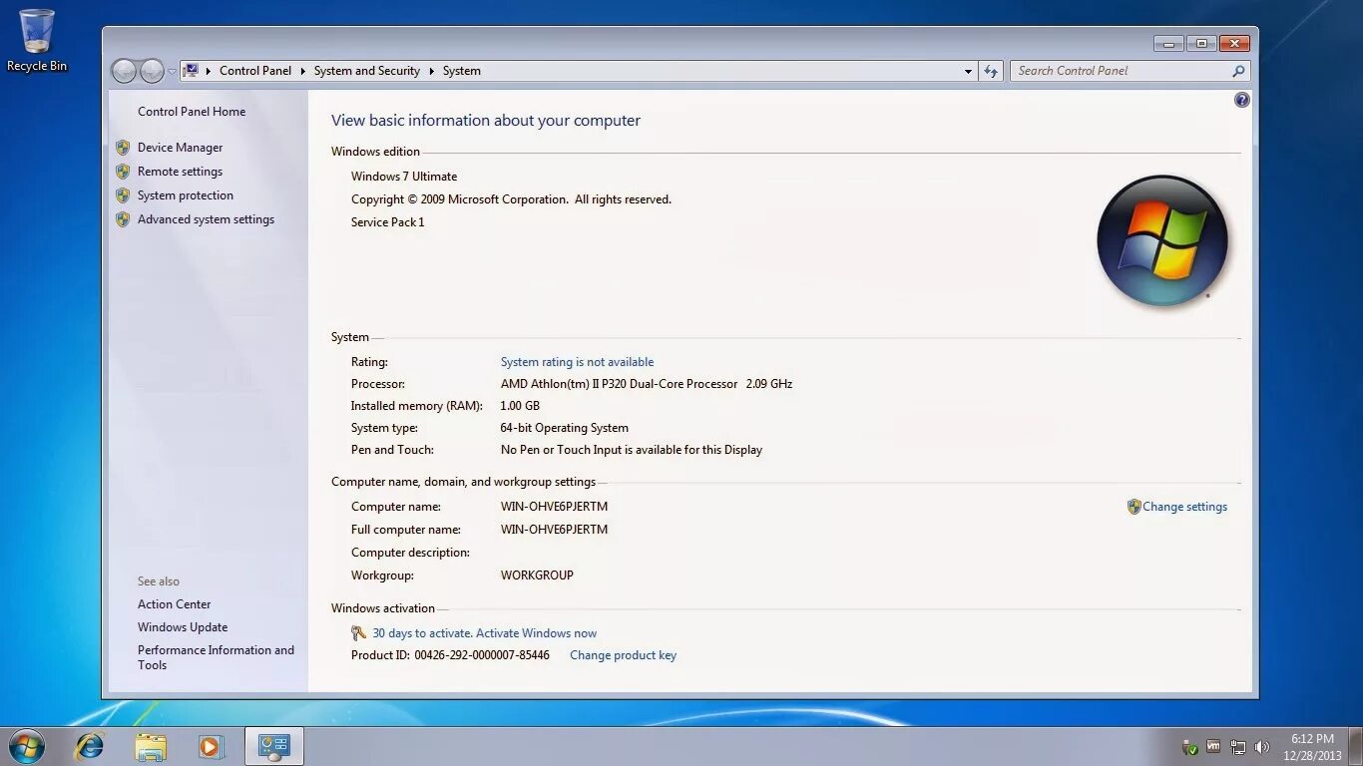Viewport: 1363px width, 766px height.
Task: Click the Service Pack 1 text
Action: pos(387,222)
